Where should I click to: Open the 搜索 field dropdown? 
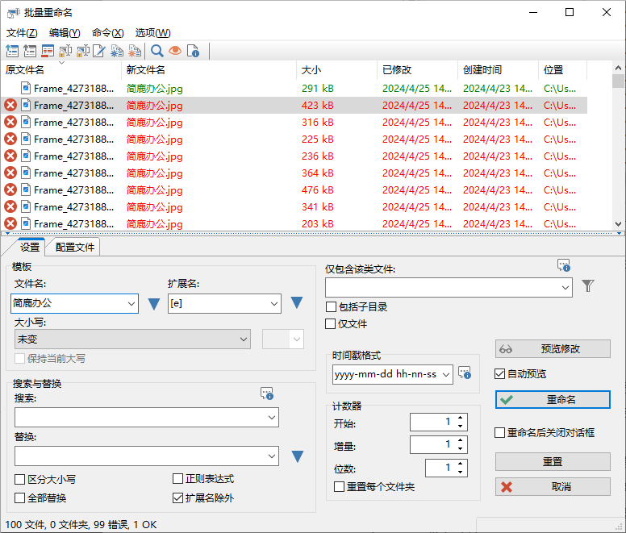click(272, 418)
